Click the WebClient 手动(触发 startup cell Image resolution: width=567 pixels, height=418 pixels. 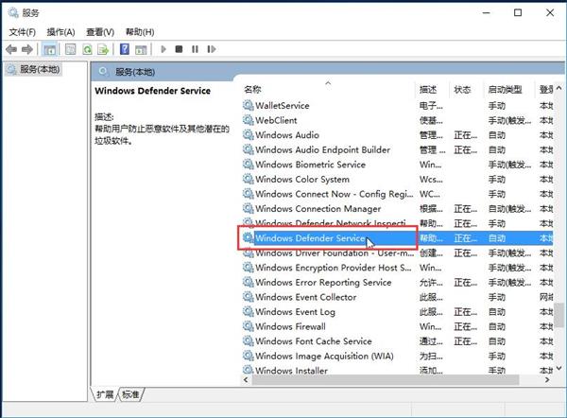(509, 120)
